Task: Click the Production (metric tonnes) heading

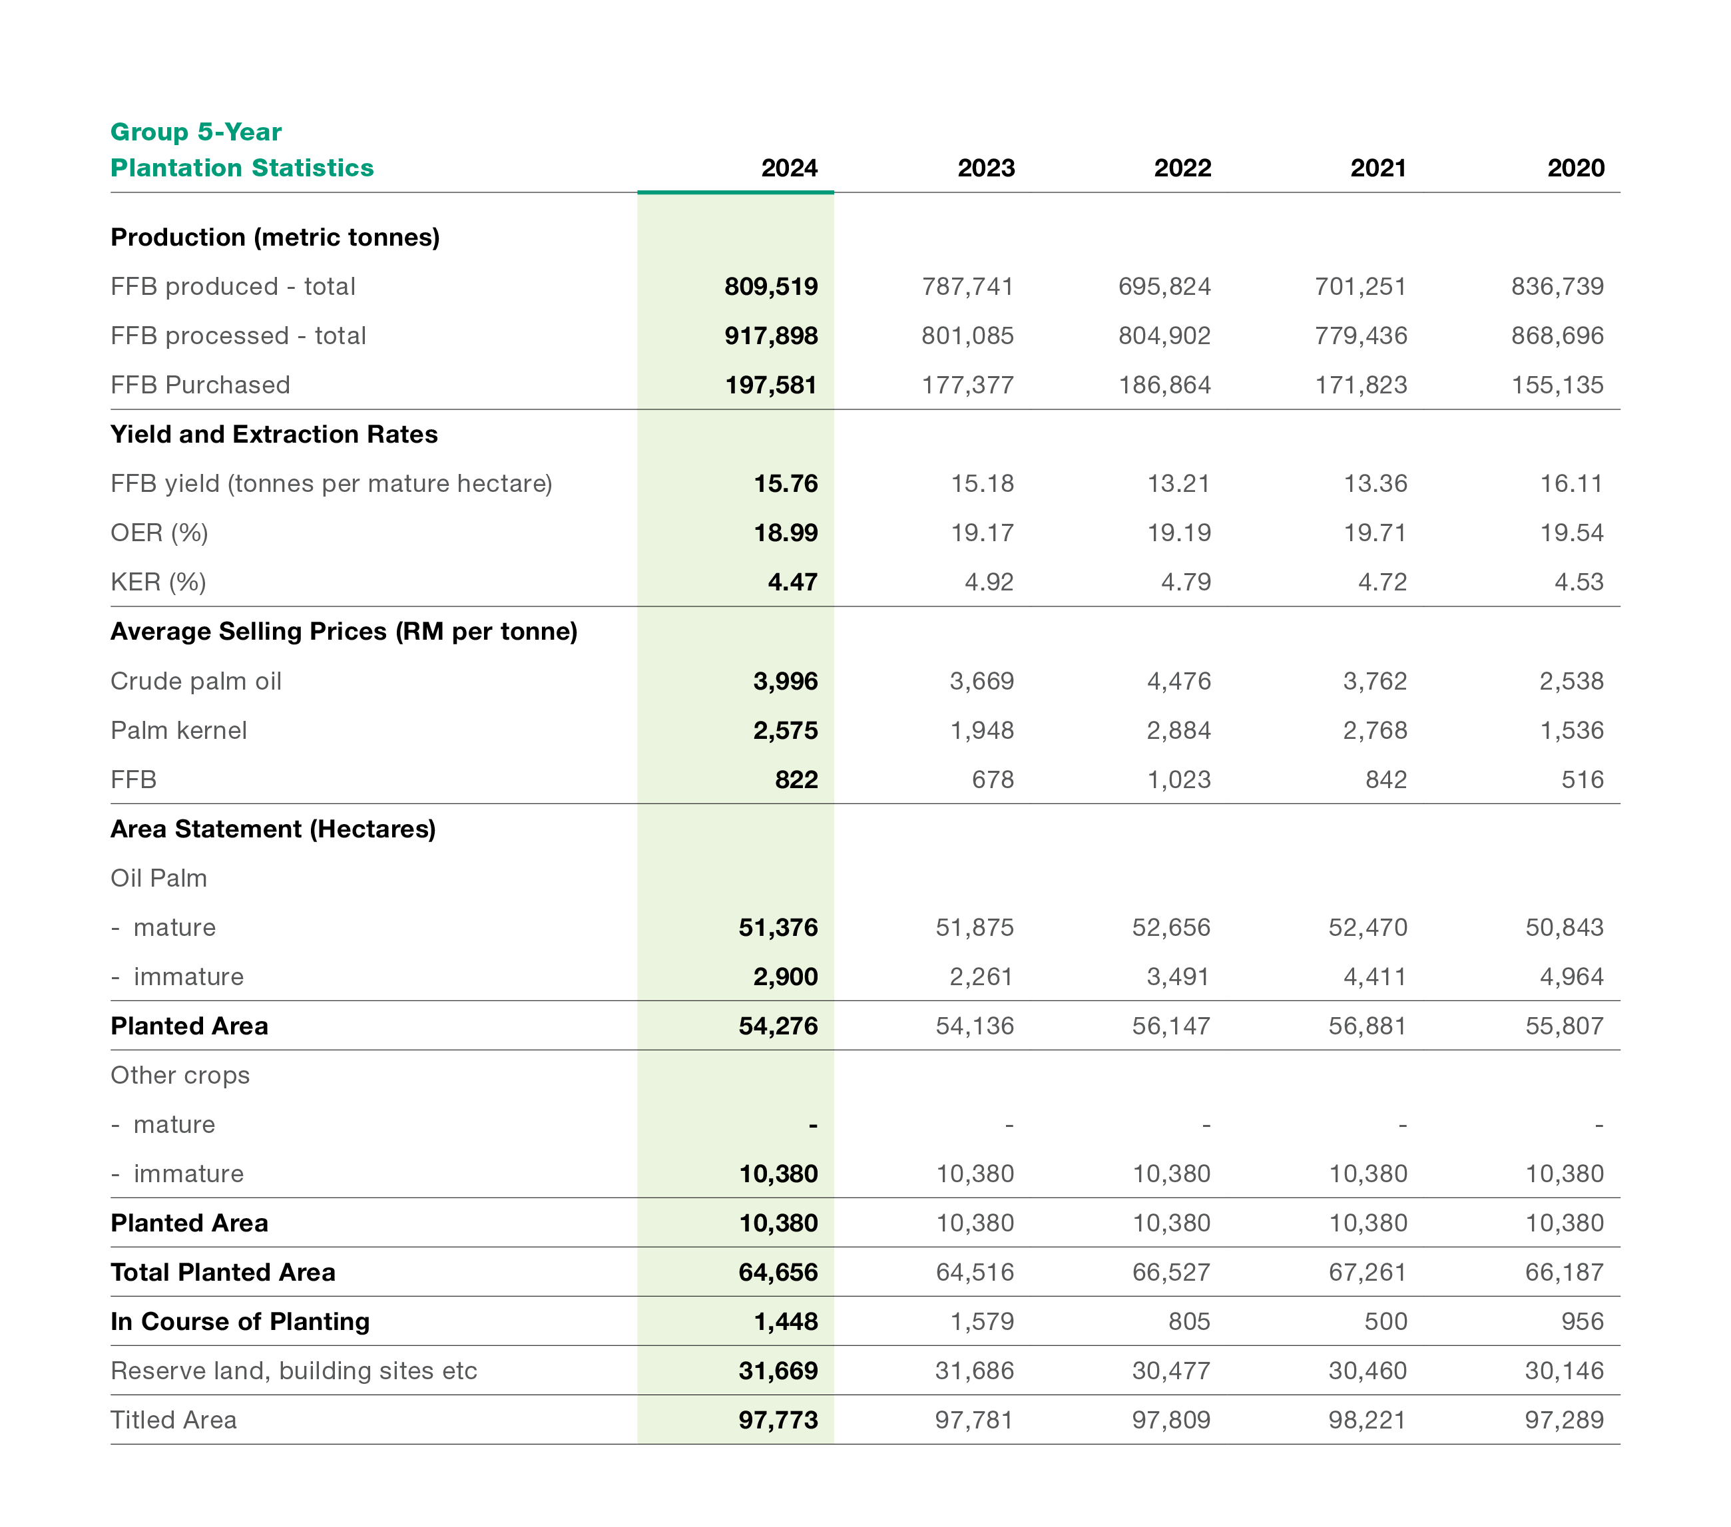Action: 274,237
